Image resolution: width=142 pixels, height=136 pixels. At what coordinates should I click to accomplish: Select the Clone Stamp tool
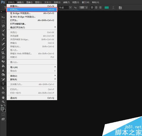click(3, 53)
